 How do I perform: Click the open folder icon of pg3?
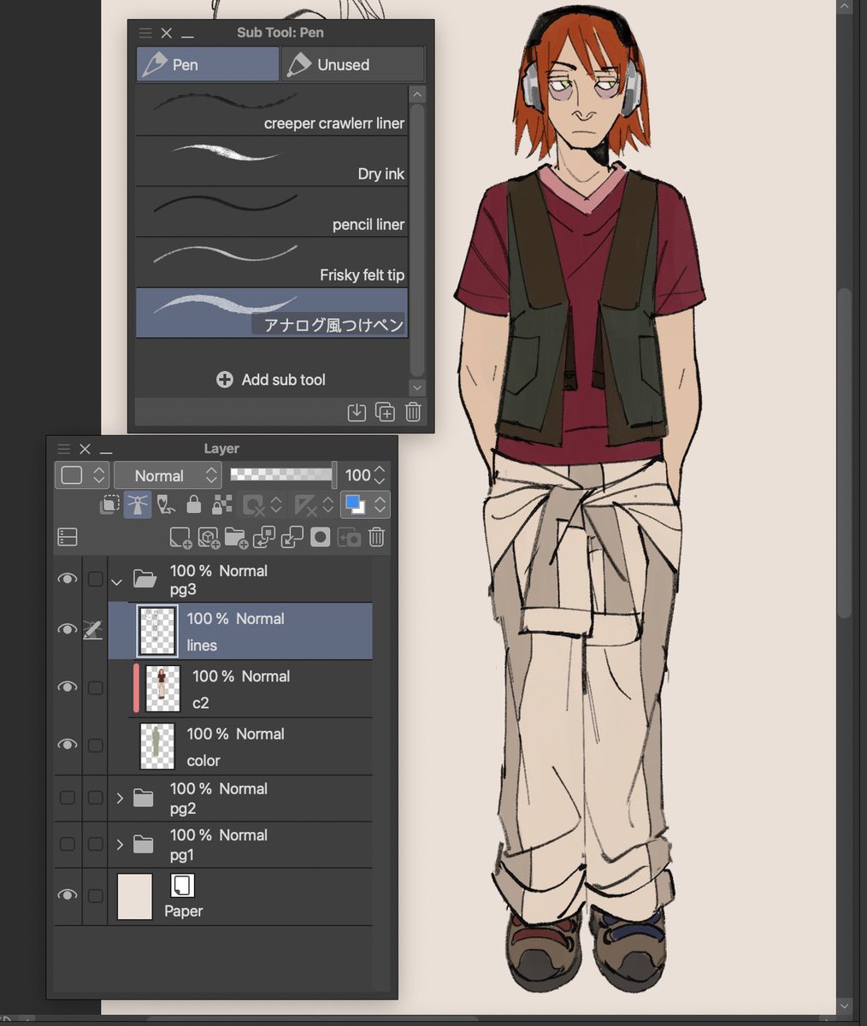(144, 580)
